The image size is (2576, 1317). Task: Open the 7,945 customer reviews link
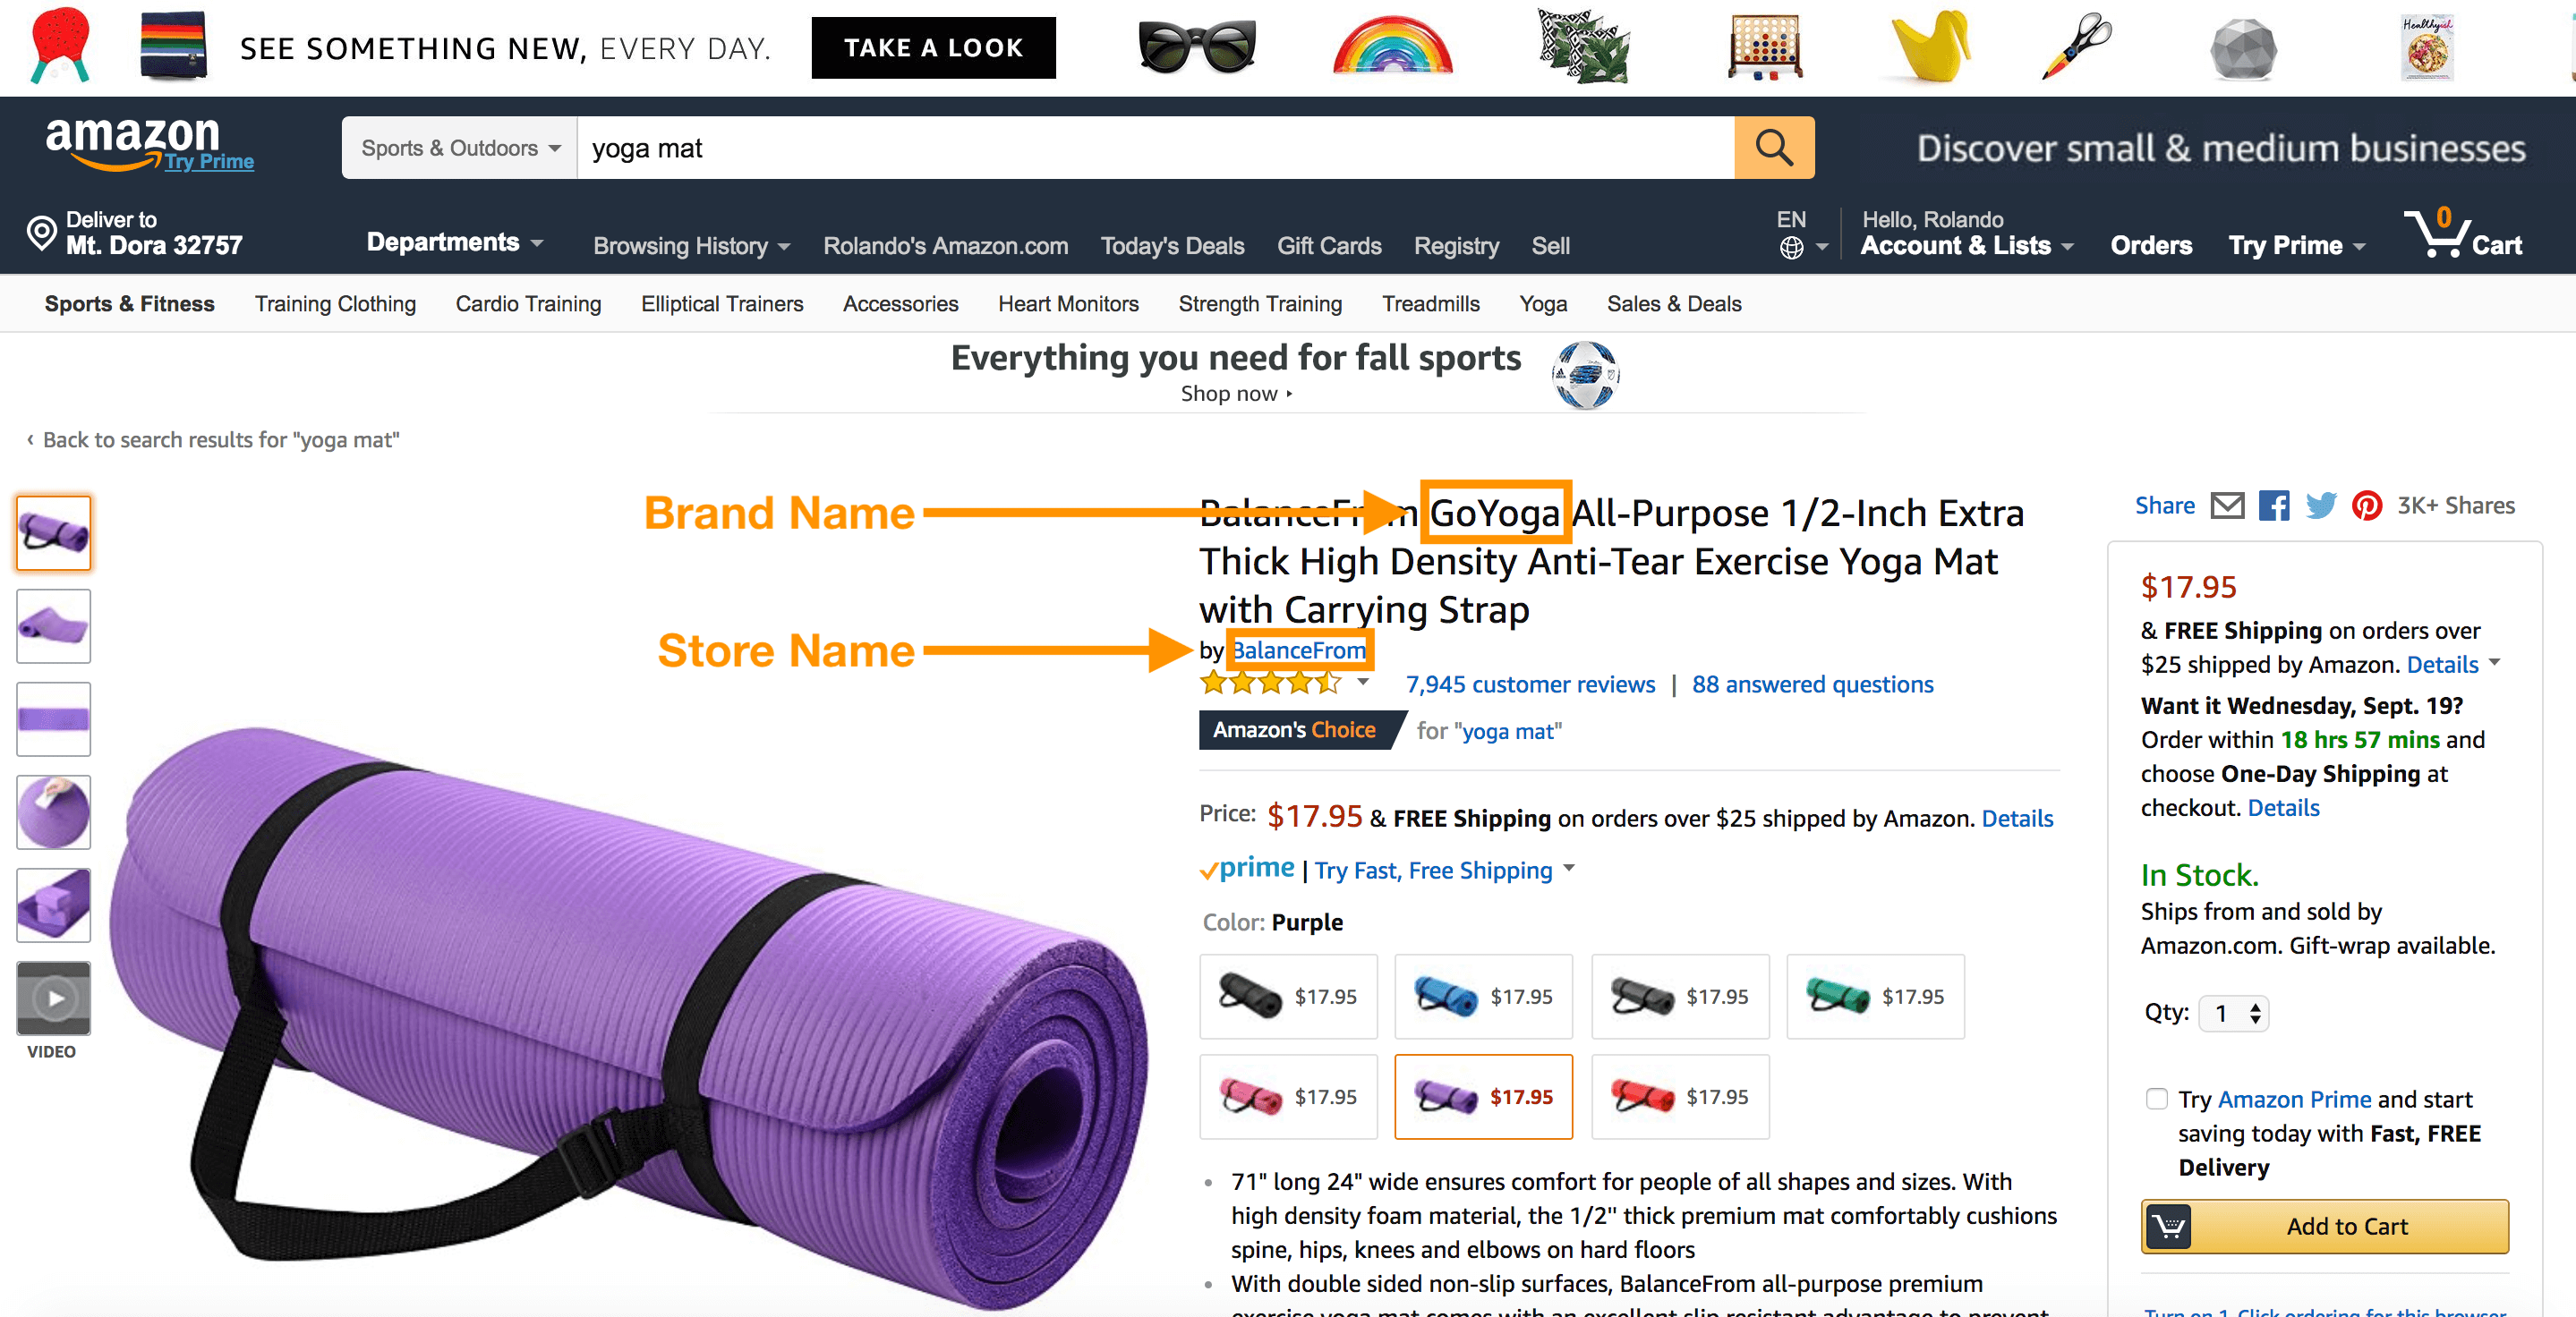1530,684
